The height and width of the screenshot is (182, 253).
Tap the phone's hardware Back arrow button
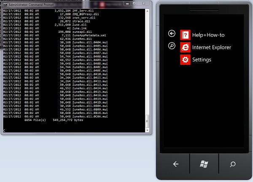coord(176,164)
